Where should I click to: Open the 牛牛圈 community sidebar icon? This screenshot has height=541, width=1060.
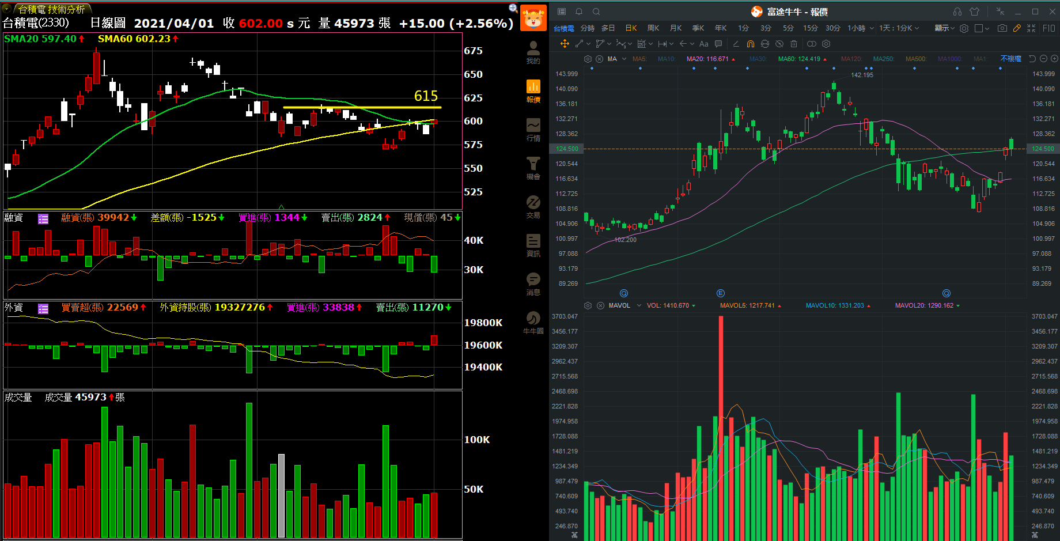pyautogui.click(x=533, y=322)
